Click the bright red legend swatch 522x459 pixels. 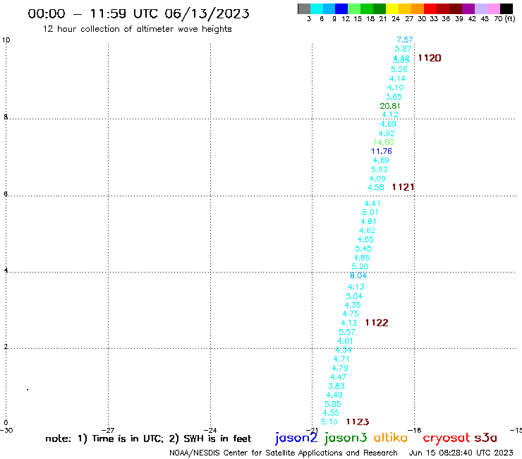pyautogui.click(x=430, y=8)
